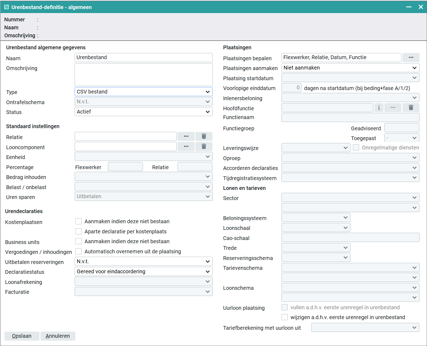
Task: Click into the Omschrijving text area
Action: [x=143, y=75]
